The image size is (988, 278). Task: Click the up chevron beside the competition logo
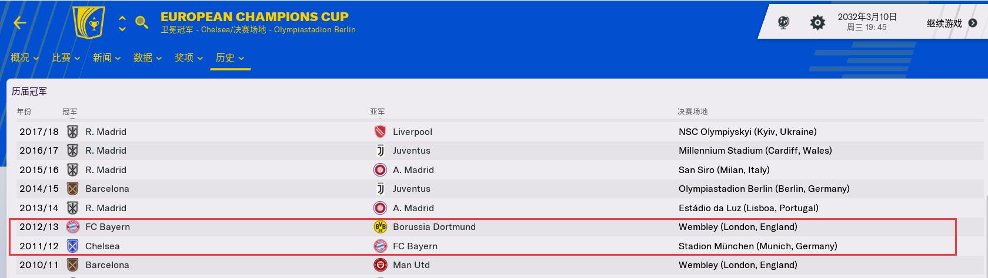[x=122, y=18]
